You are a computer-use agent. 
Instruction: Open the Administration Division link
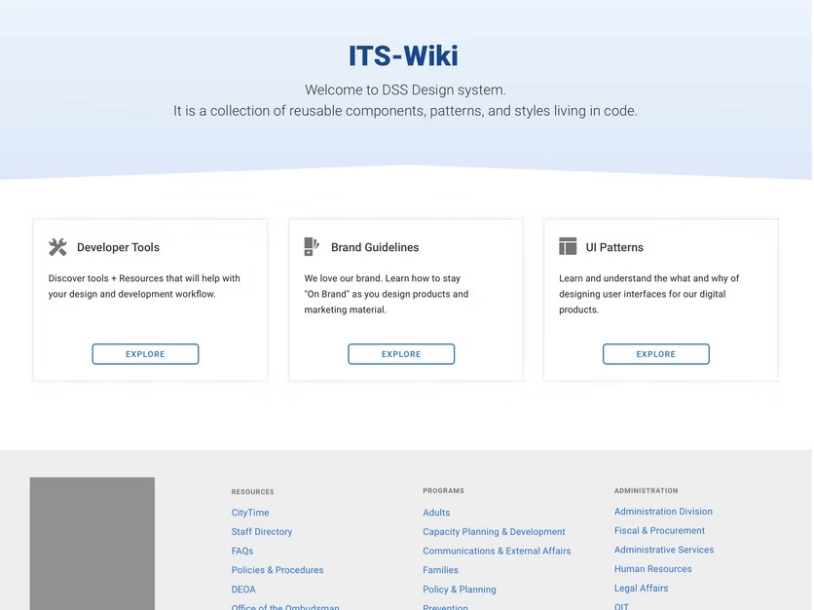point(663,512)
